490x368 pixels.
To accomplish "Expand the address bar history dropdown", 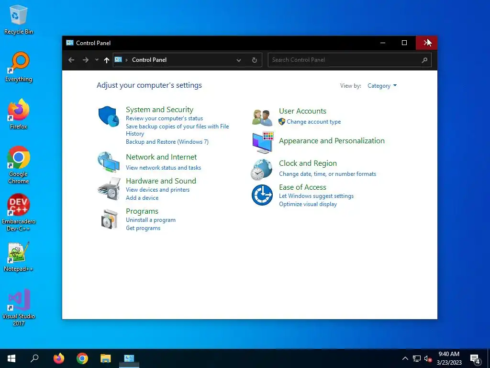I will click(x=239, y=60).
